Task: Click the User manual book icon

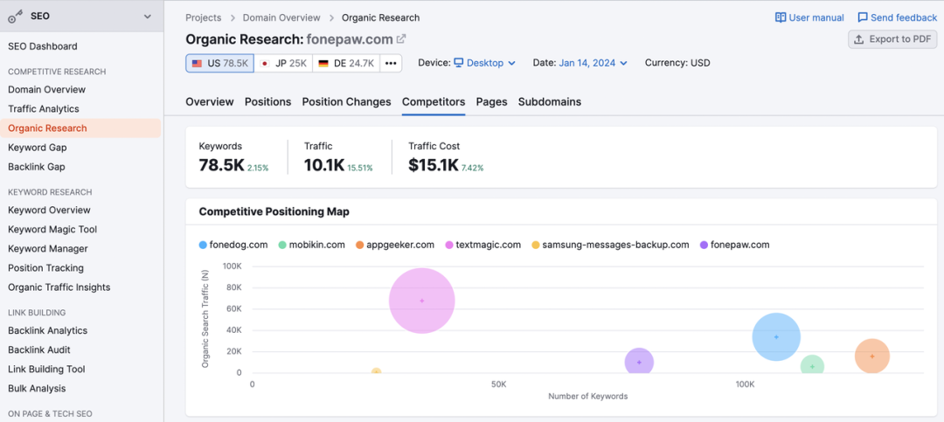Action: tap(781, 17)
